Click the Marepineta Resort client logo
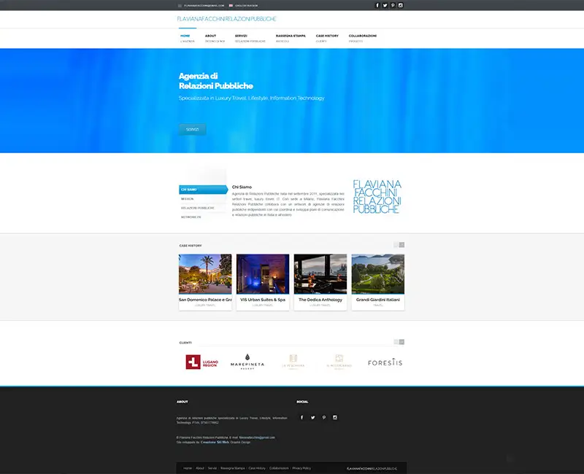Screen dimensions: 584x474 click(247, 362)
